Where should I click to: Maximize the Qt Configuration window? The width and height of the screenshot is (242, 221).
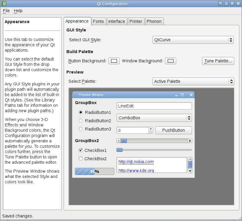(x=232, y=3)
